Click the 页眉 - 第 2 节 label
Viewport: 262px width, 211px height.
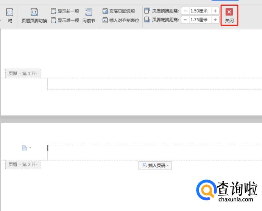[23, 164]
